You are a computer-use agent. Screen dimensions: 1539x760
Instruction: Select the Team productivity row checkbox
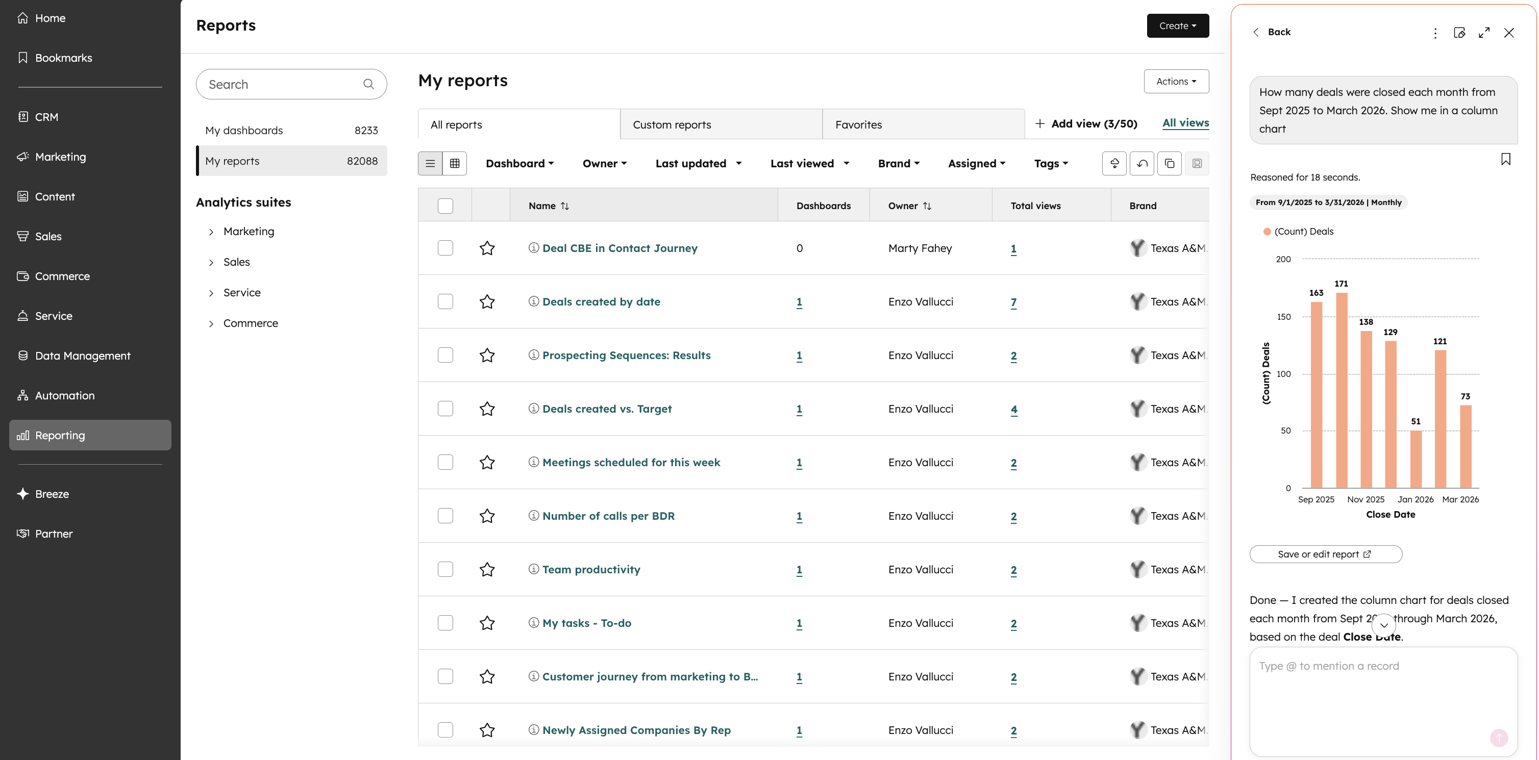[x=445, y=569]
